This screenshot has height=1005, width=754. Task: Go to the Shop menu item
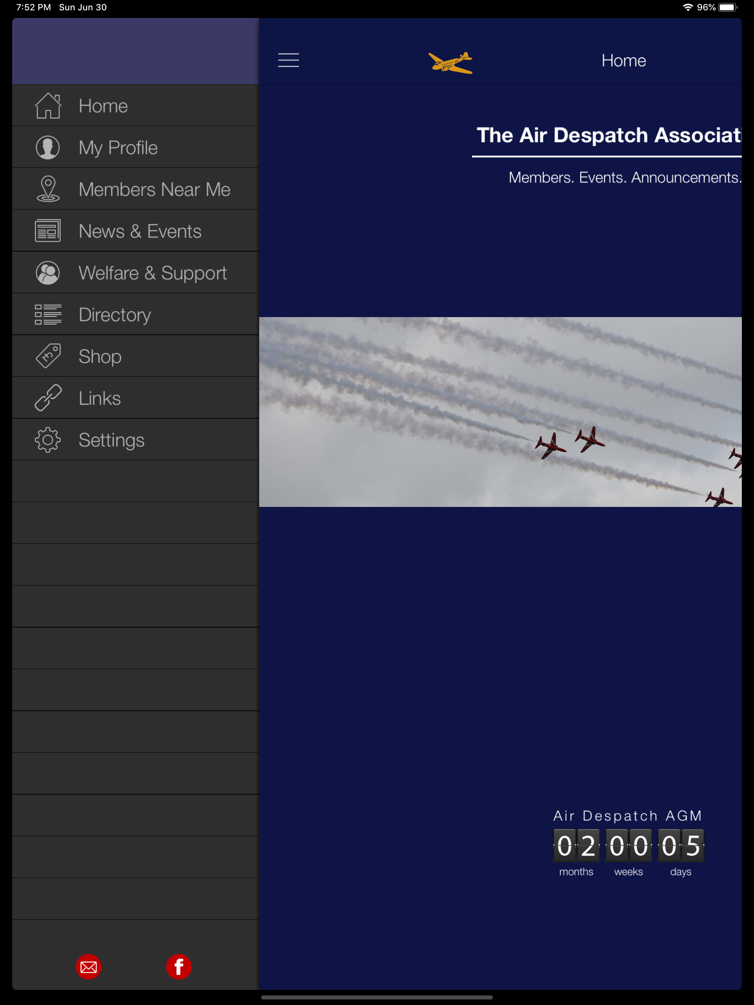tap(135, 356)
